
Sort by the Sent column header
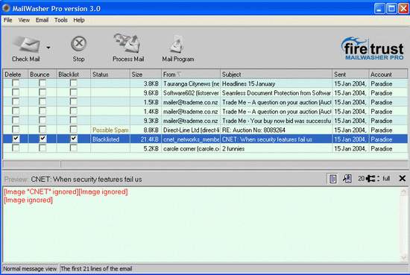pyautogui.click(x=350, y=75)
